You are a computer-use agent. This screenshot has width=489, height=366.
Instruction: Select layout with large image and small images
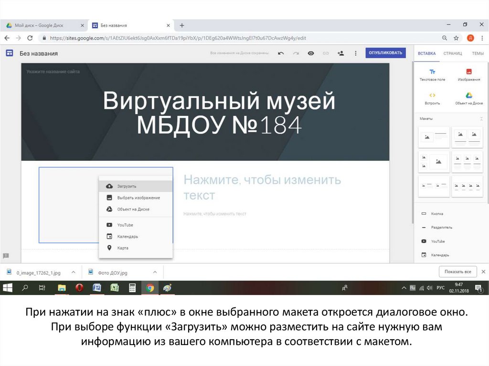point(434,161)
